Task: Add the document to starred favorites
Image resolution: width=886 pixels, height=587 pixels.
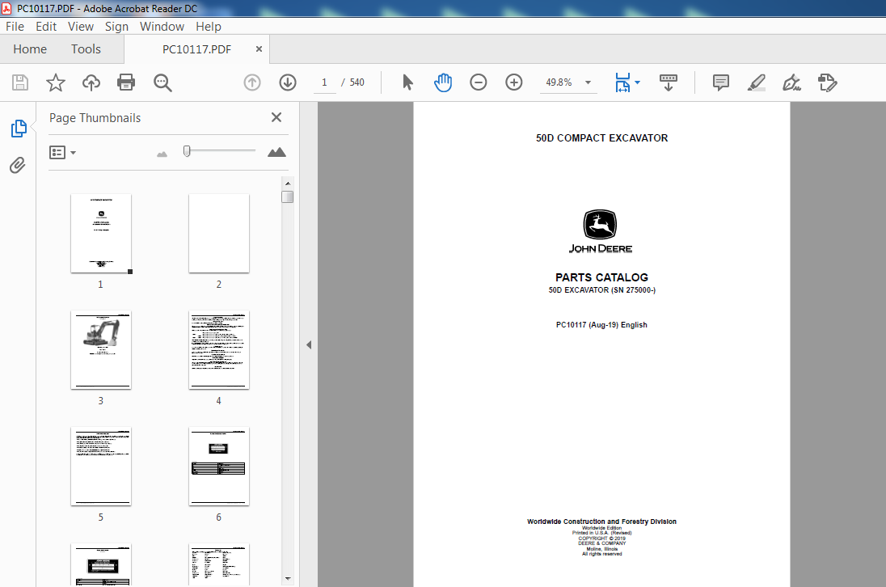Action: [x=55, y=82]
